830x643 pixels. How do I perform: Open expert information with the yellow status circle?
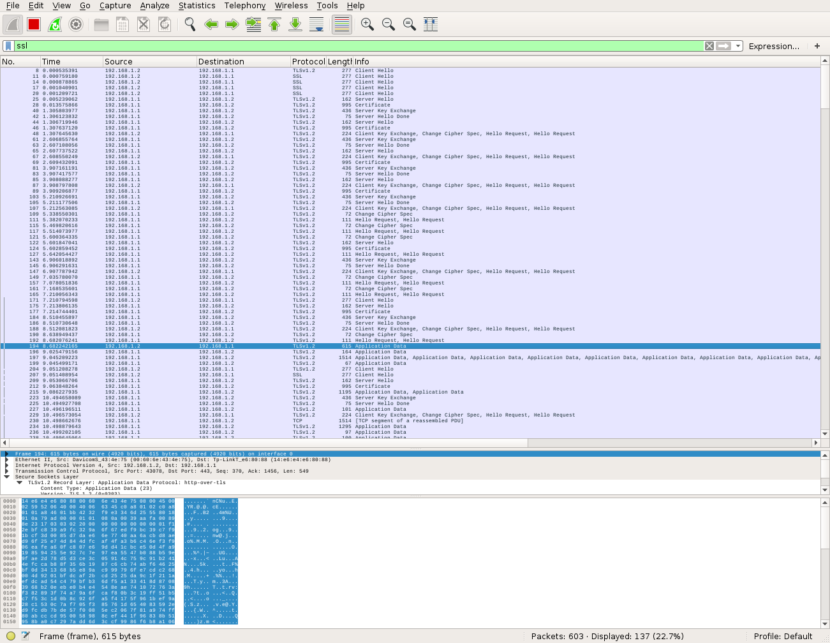tap(10, 636)
